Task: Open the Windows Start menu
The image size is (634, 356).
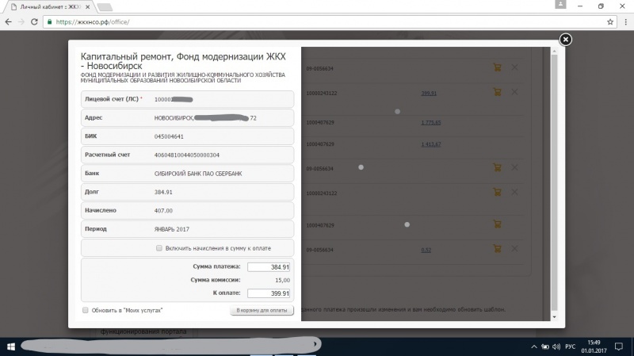Action: pyautogui.click(x=10, y=346)
